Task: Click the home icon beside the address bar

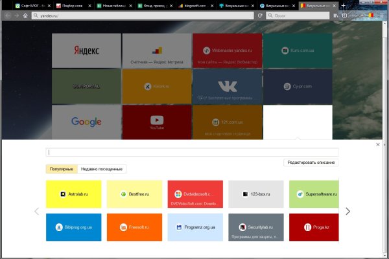Action: 25,15
